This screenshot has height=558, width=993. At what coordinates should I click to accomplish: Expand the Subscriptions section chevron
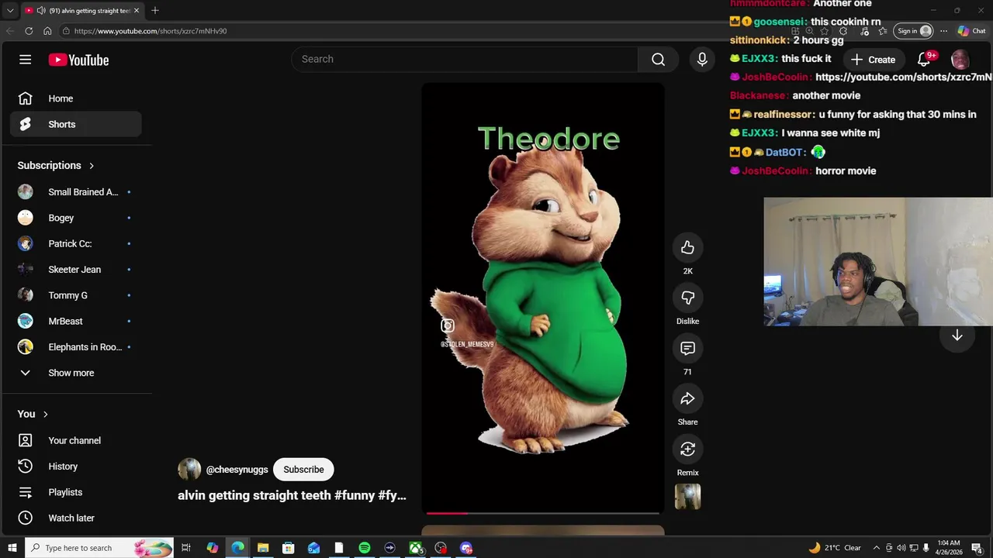pos(92,166)
